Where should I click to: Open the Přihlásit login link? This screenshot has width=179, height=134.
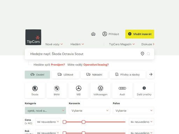point(114,34)
